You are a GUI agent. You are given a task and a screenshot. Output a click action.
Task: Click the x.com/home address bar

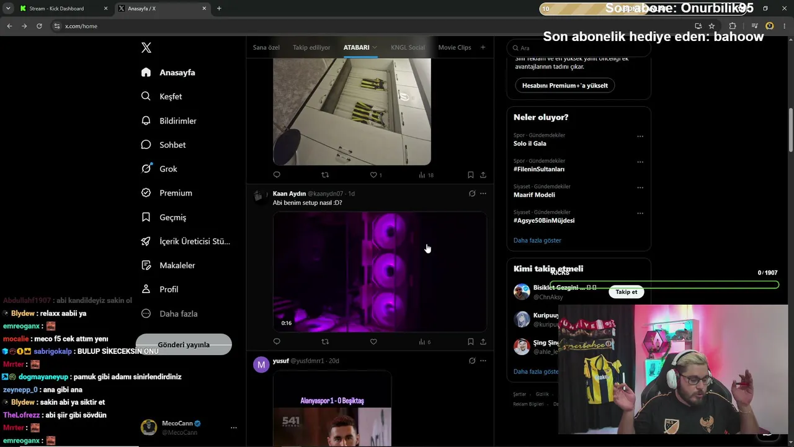[x=372, y=26]
